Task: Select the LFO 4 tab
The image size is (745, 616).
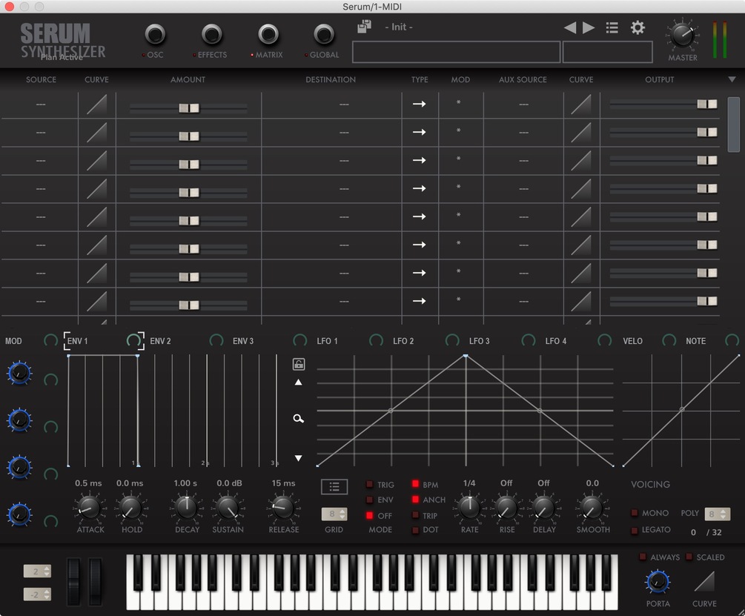Action: tap(555, 341)
